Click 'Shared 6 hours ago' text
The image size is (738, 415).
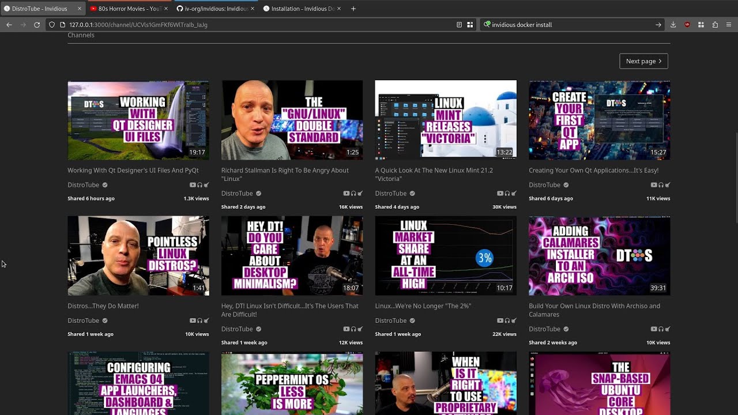[91, 198]
